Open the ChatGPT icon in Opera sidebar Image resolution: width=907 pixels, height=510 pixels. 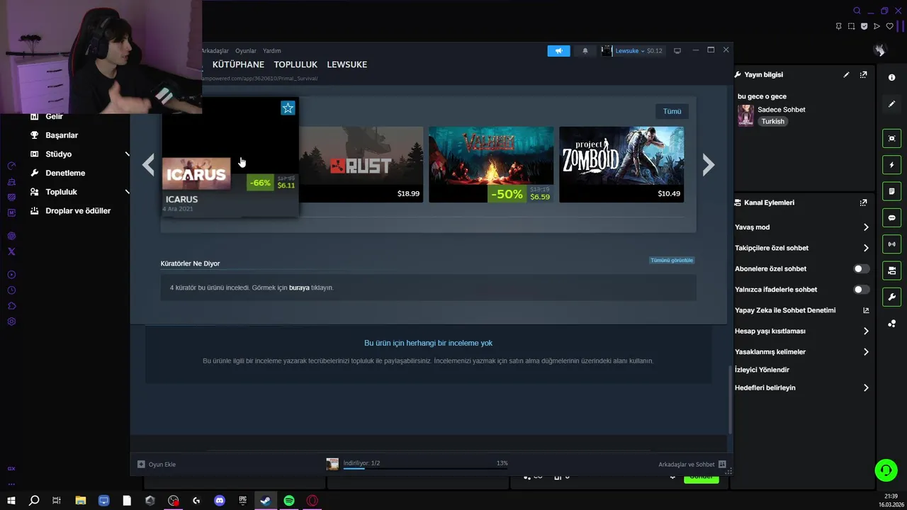[x=11, y=236]
